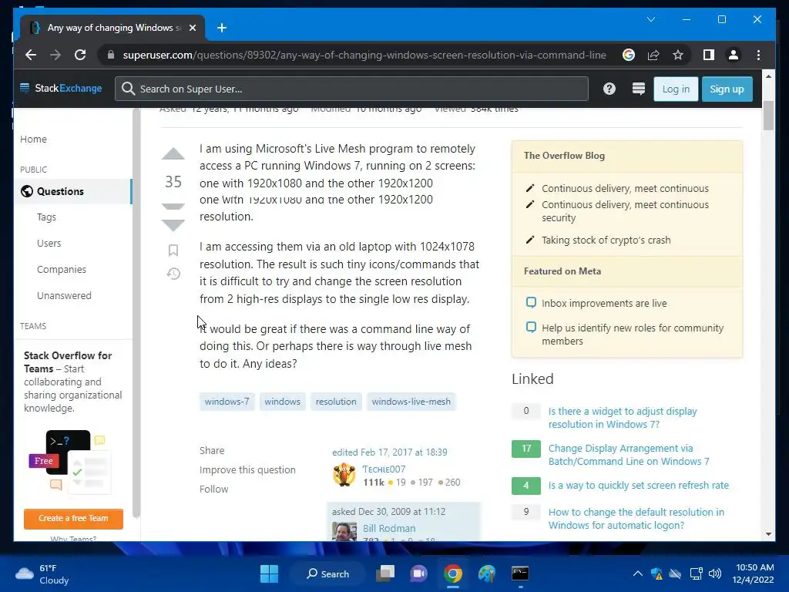
Task: Open 'quickly set screen refresh rate' link
Action: pos(638,486)
